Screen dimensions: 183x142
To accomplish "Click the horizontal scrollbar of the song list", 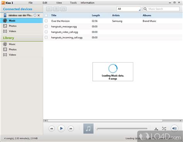I will tap(105, 121).
